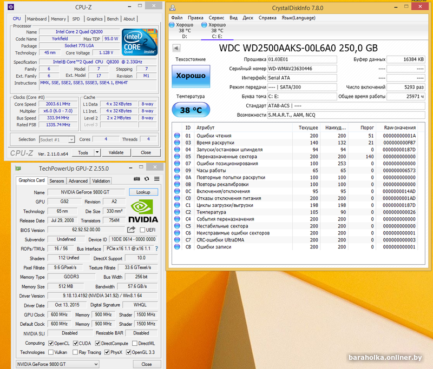
Task: Click Lookup button in GPU-Z
Action: pyautogui.click(x=143, y=192)
